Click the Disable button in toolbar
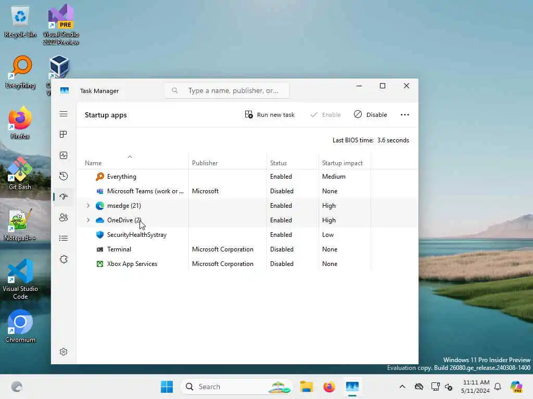The image size is (533, 399). (x=370, y=115)
